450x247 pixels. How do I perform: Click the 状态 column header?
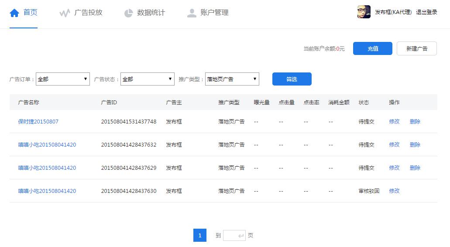point(364,103)
